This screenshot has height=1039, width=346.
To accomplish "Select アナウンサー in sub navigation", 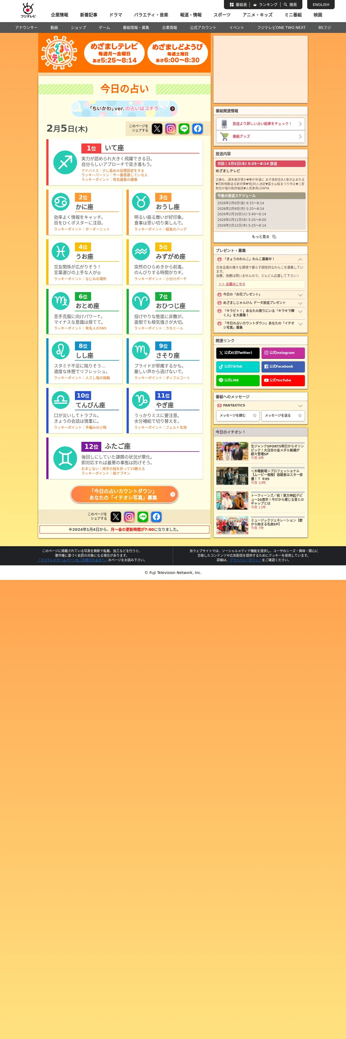I will coord(27,28).
